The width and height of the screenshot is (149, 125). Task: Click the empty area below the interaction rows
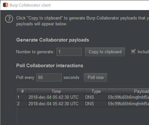click(x=83, y=116)
